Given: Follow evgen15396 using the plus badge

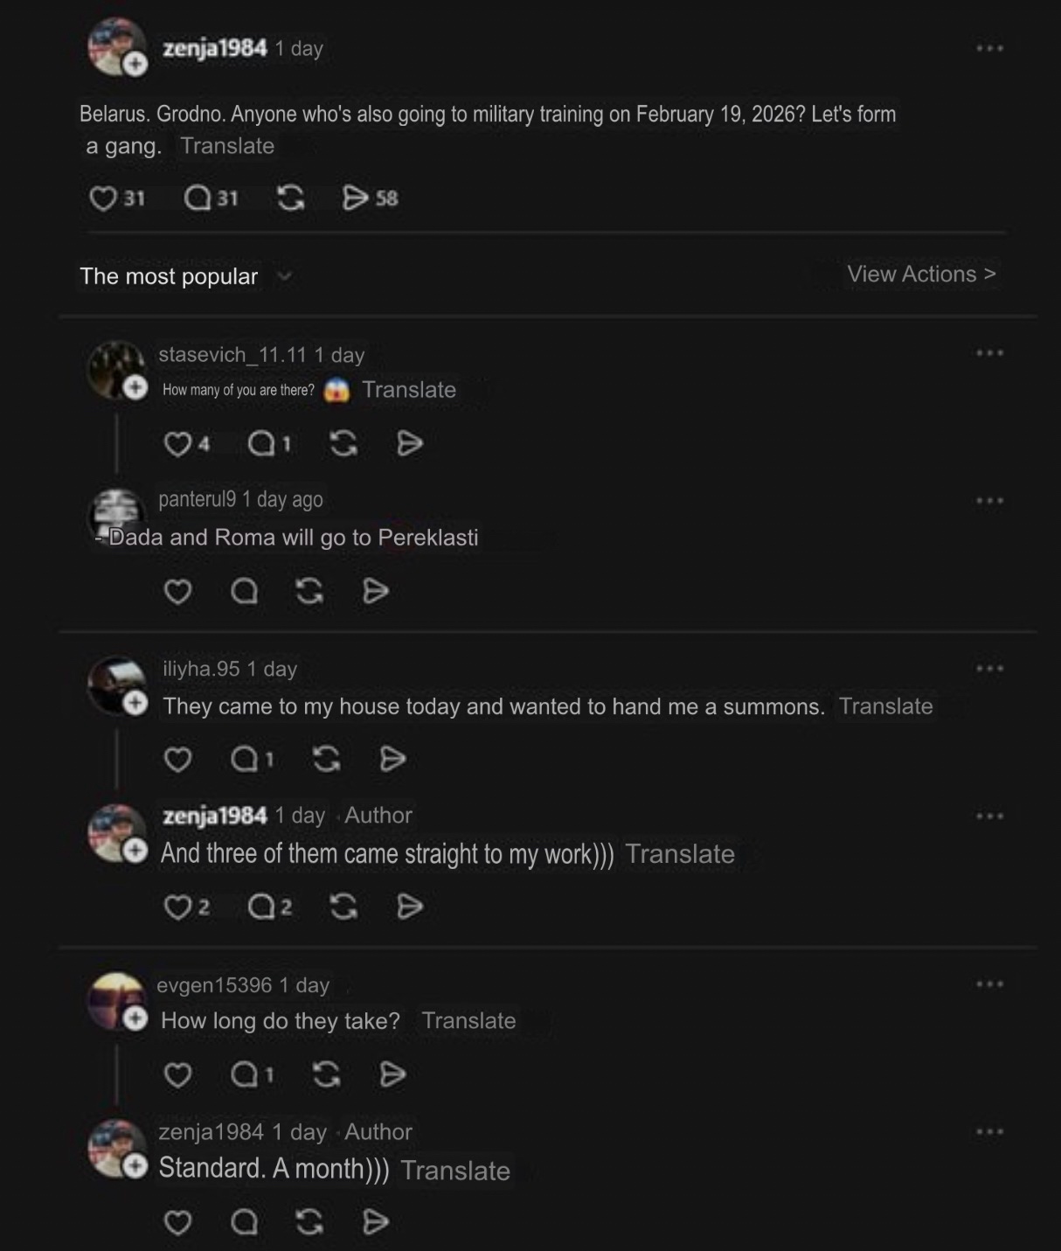Looking at the screenshot, I should (135, 1018).
